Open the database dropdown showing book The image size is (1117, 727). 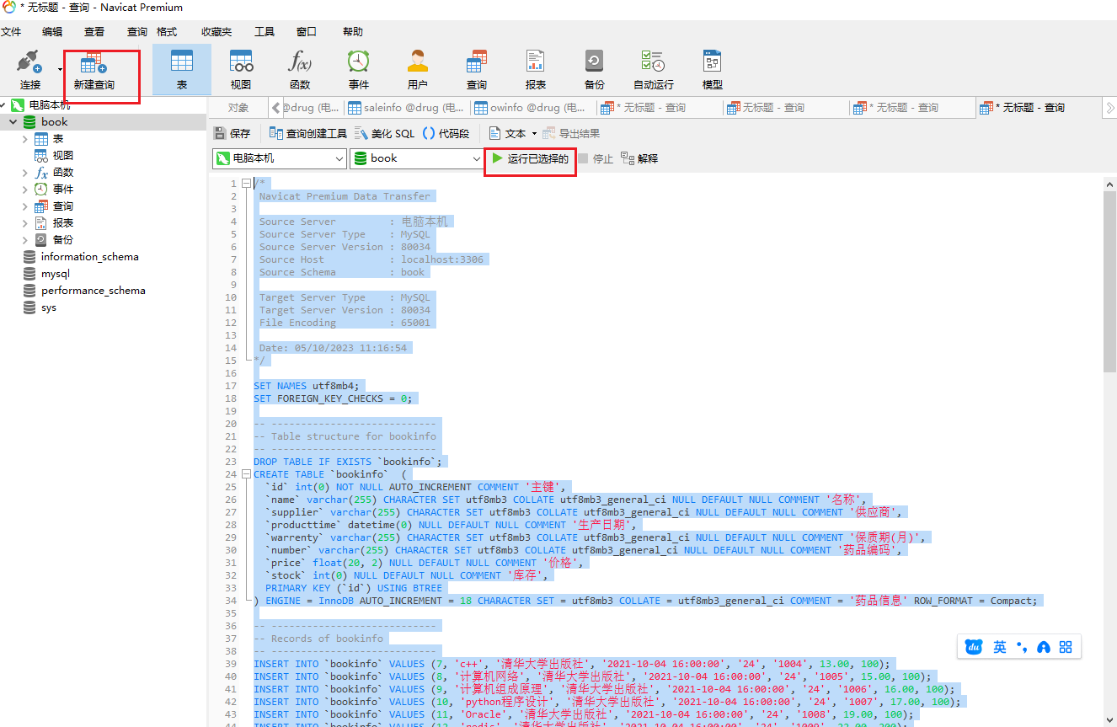pos(416,158)
